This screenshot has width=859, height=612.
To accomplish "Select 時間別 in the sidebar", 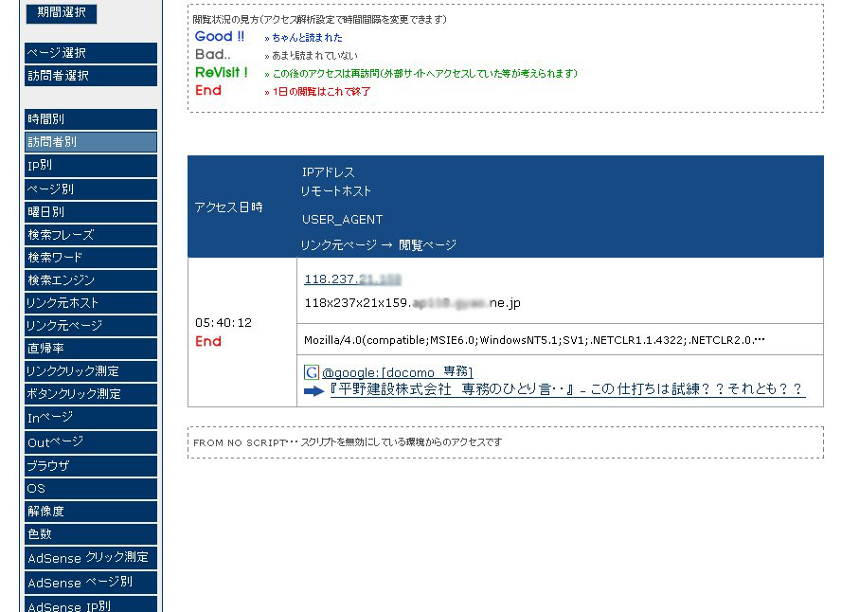I will [91, 118].
